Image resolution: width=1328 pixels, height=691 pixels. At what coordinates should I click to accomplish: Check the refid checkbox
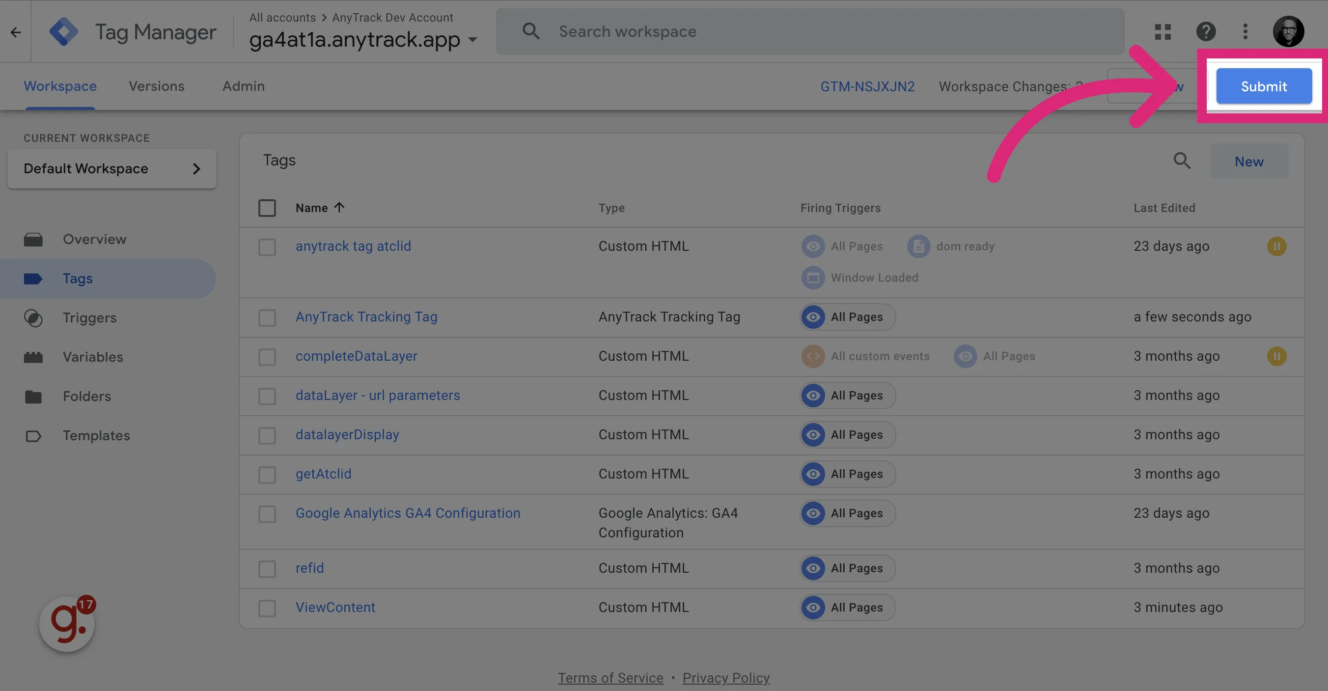click(267, 569)
